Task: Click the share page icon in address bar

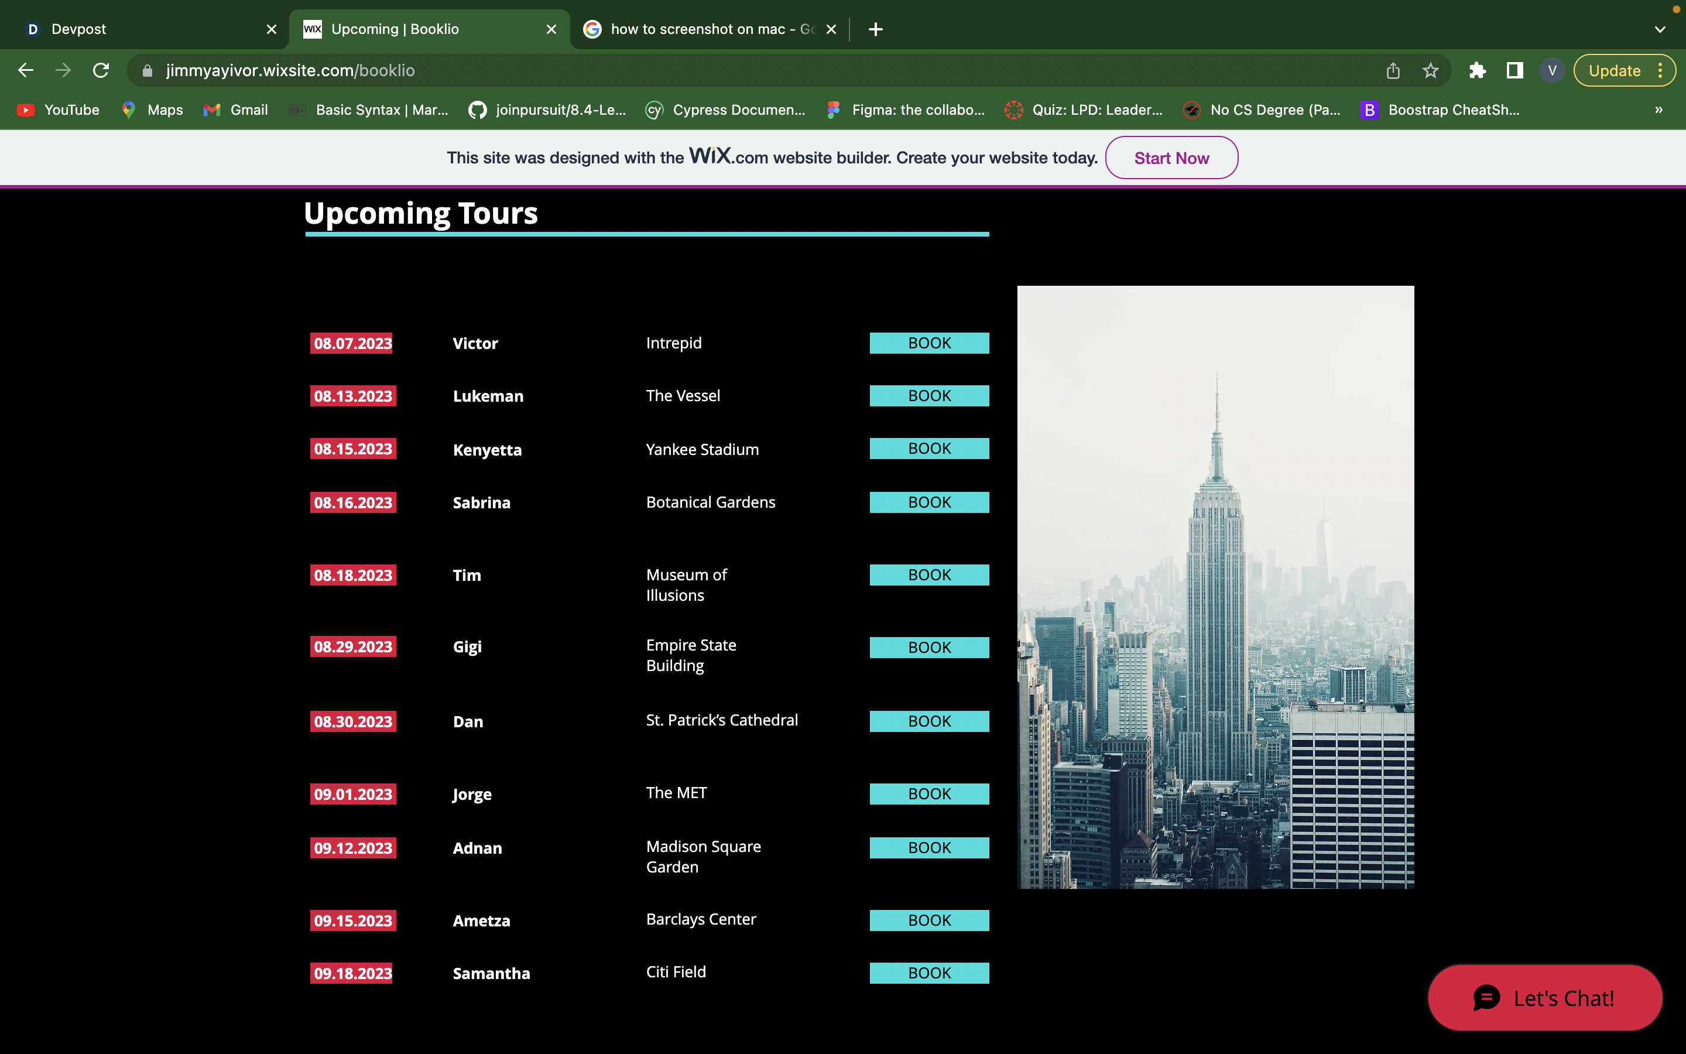Action: [1393, 70]
